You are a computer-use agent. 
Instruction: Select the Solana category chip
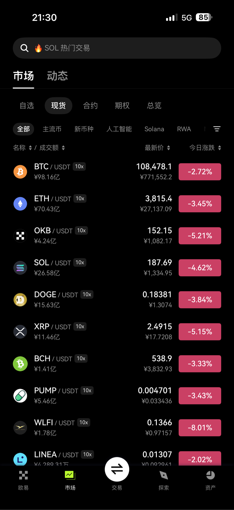point(154,129)
